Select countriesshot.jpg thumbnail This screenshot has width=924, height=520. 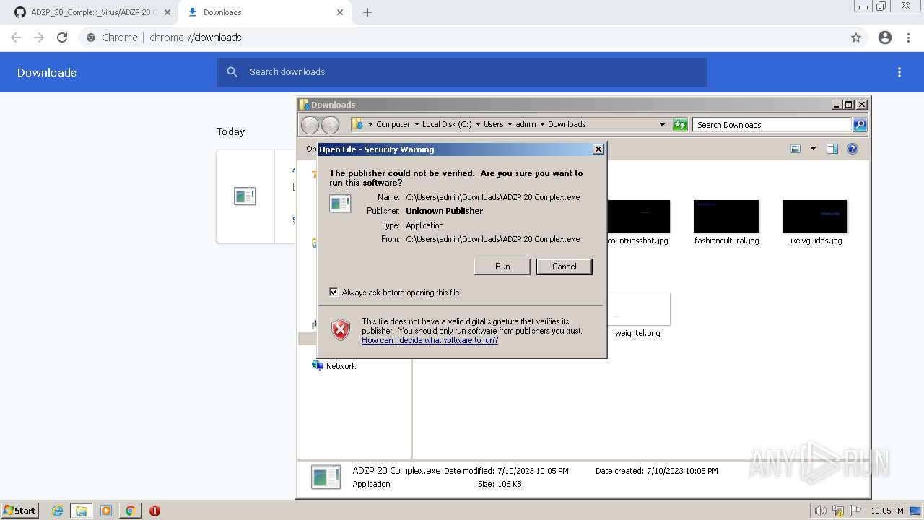coord(638,216)
